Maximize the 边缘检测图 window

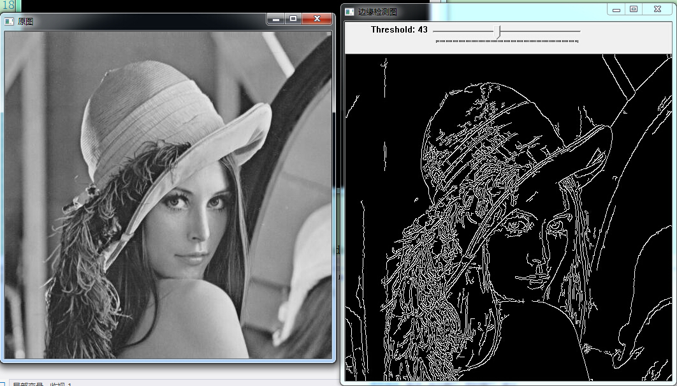[x=634, y=10]
